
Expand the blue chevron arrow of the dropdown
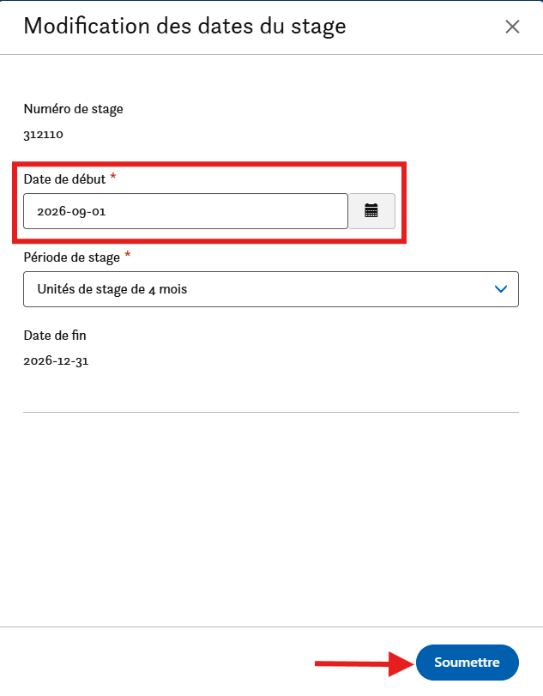(501, 289)
